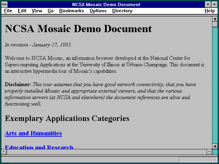This screenshot has width=219, height=164.
Task: Open the Go menu
Action: tap(51, 11)
